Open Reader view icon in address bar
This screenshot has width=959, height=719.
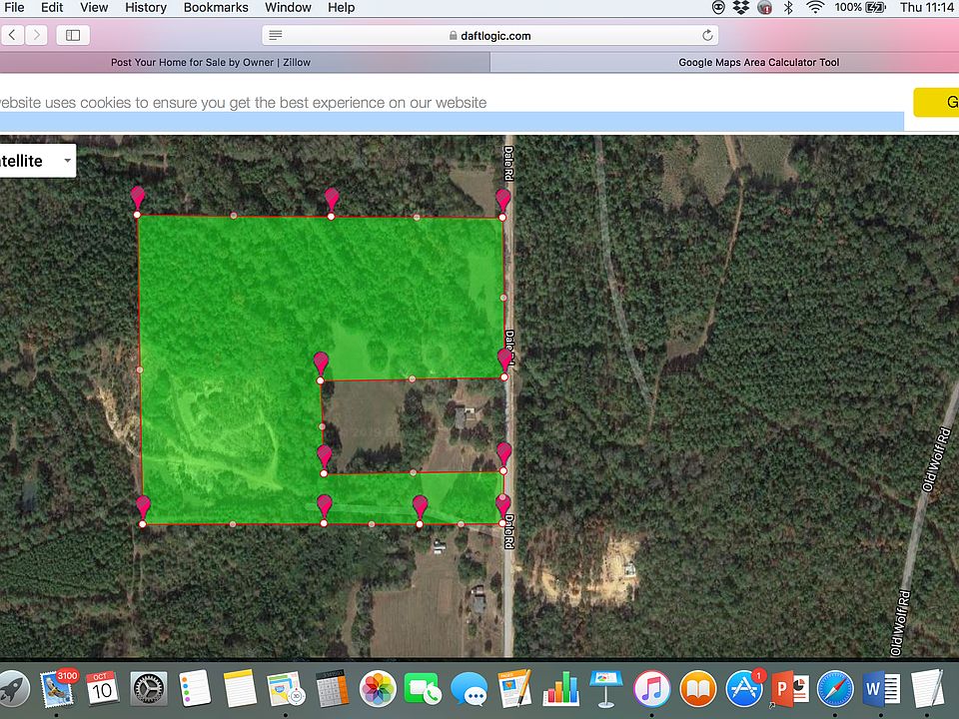tap(276, 36)
